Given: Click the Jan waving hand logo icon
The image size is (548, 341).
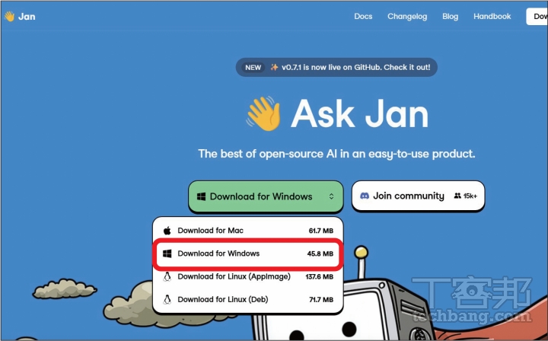Looking at the screenshot, I should point(9,17).
